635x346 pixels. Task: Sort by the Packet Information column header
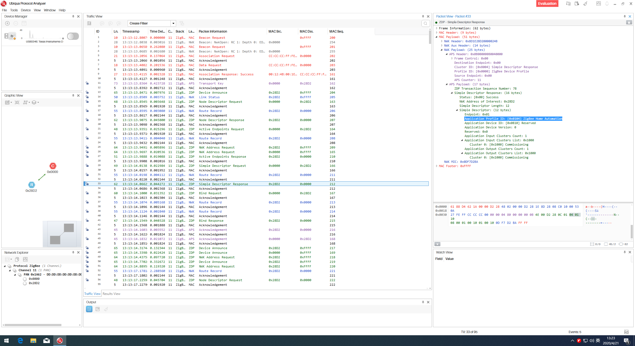(232, 31)
